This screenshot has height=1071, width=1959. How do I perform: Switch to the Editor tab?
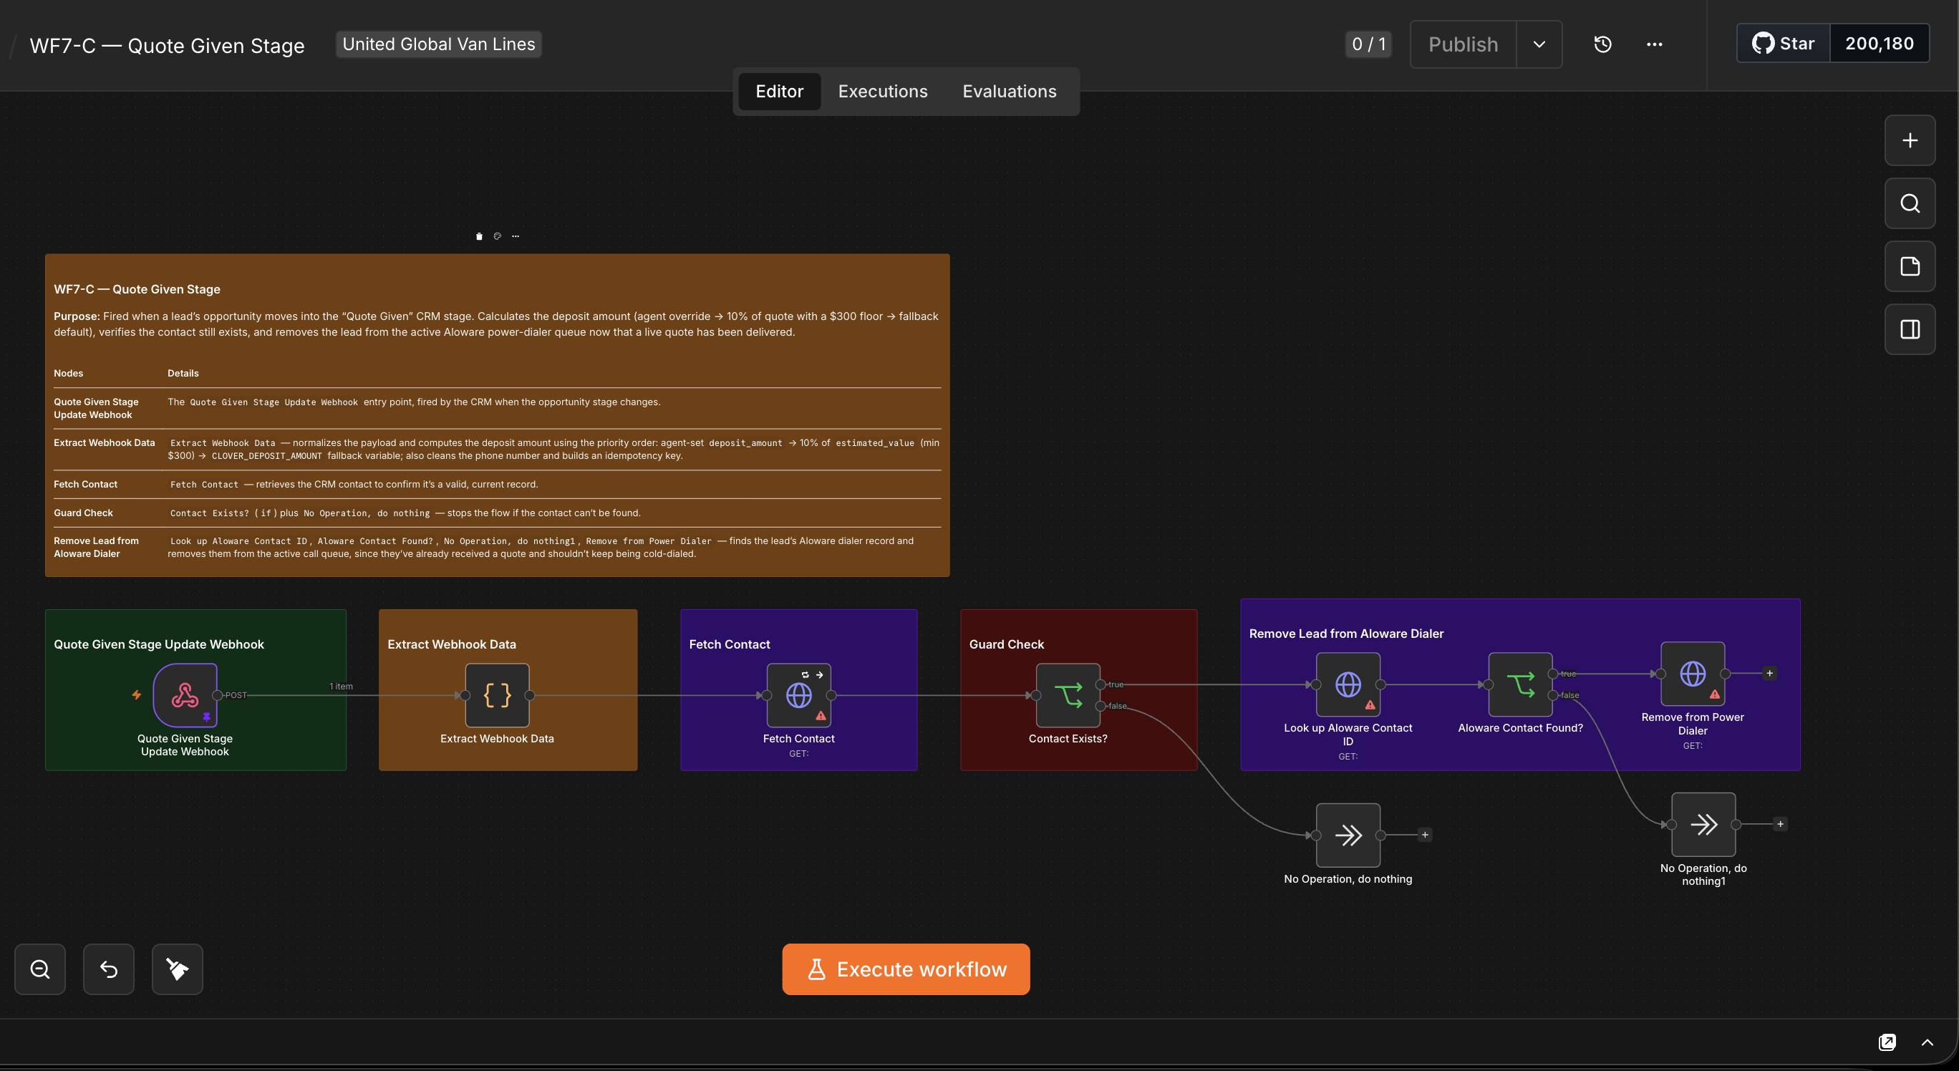pyautogui.click(x=780, y=91)
